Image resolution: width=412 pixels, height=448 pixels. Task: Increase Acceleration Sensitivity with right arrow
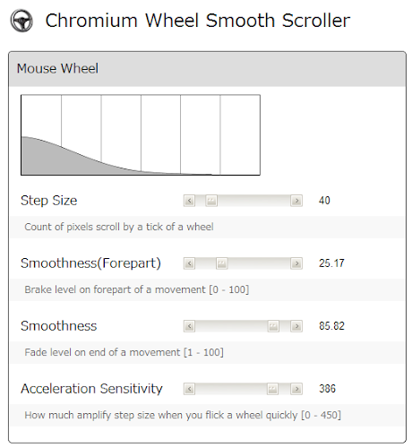click(296, 389)
